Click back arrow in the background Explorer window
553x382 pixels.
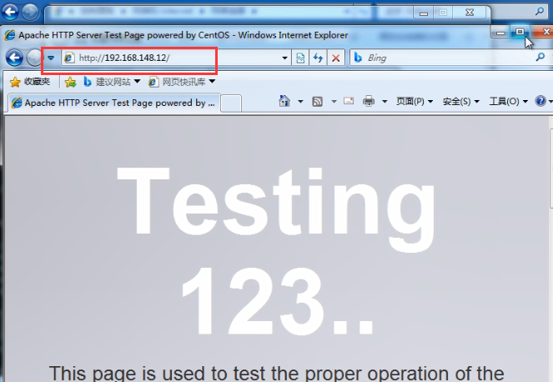click(10, 12)
